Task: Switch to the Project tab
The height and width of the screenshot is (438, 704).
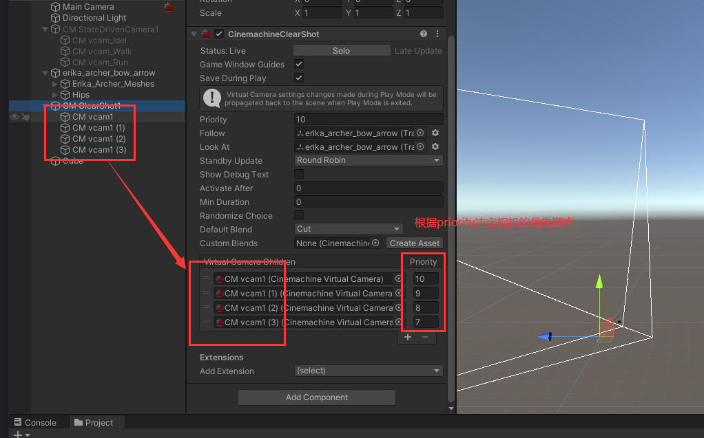Action: (96, 422)
